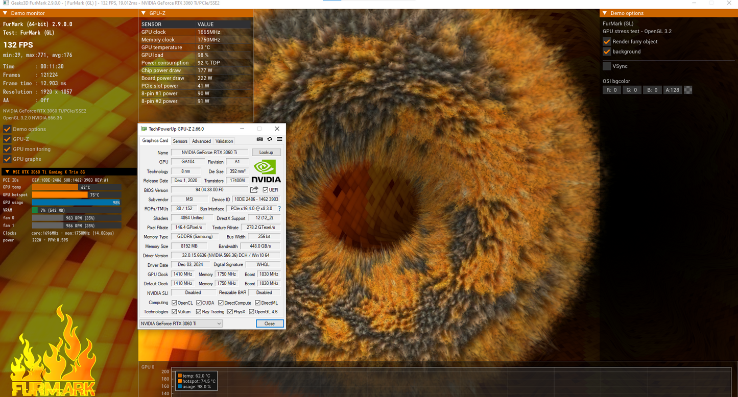Image resolution: width=738 pixels, height=397 pixels.
Task: Disable Render furry object option
Action: 607,41
